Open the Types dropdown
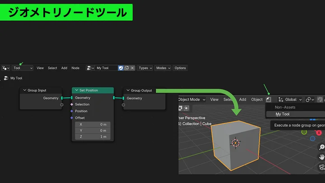 144,68
